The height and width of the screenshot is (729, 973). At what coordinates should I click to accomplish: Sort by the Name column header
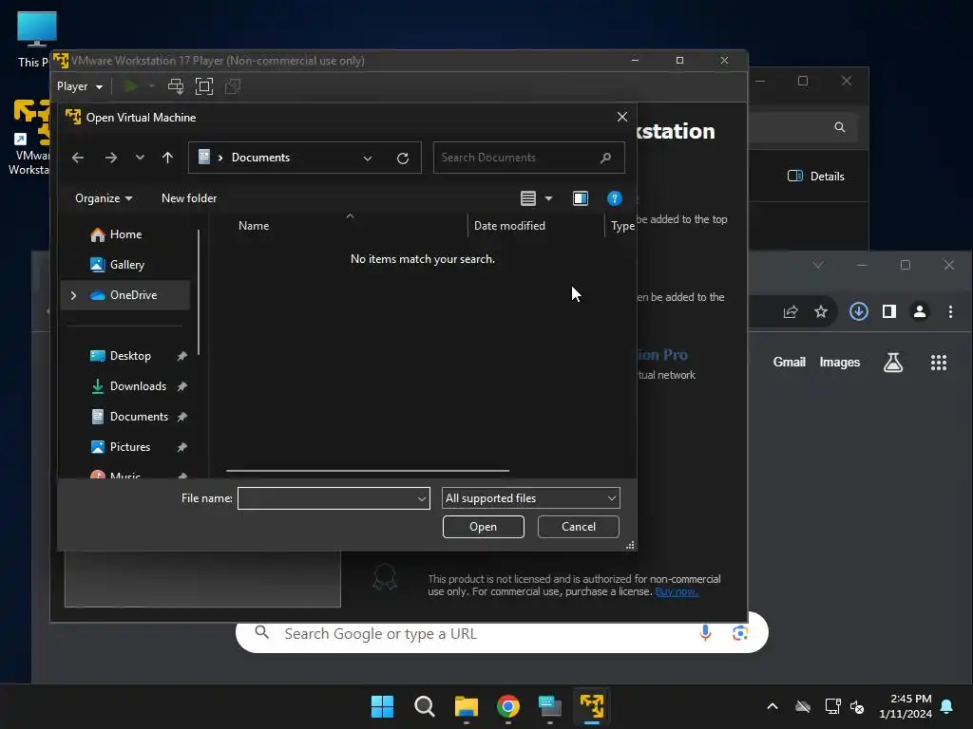254,226
